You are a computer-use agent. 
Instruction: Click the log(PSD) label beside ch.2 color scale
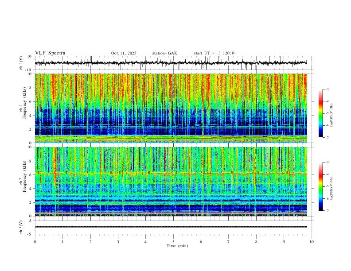pos(332,188)
